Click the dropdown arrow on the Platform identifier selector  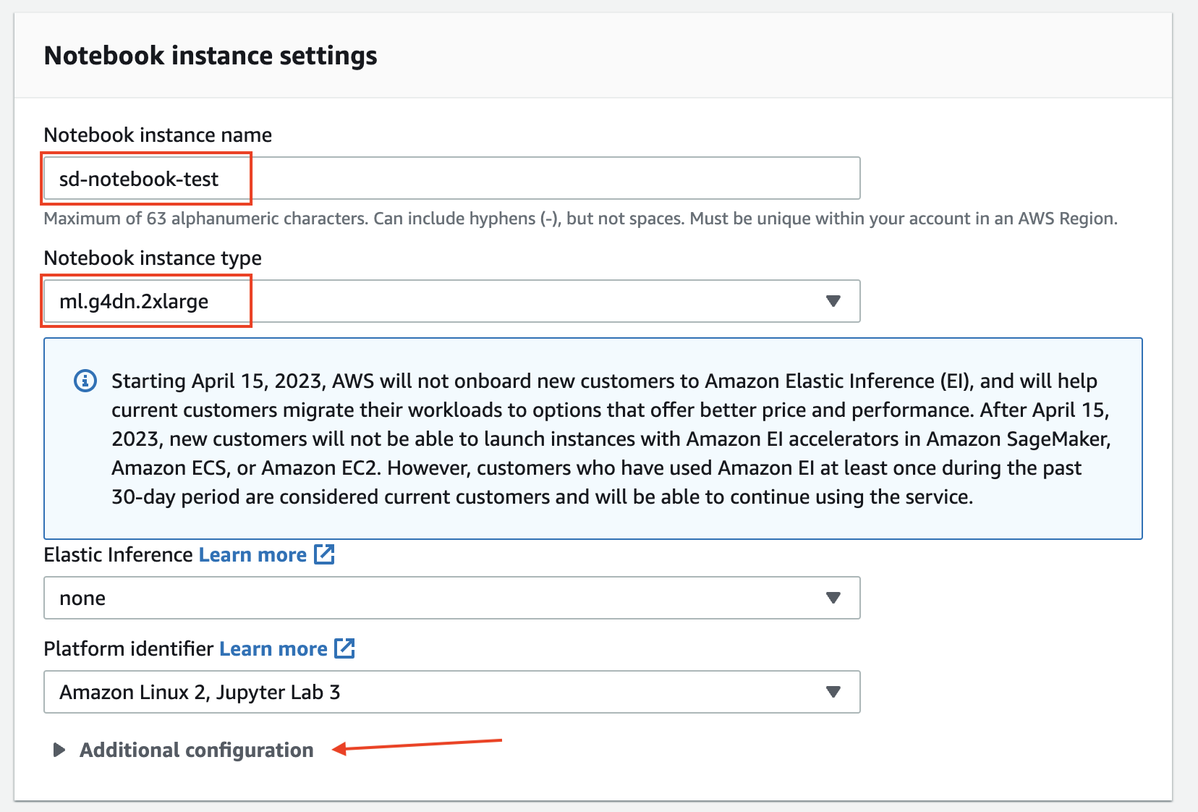coord(833,692)
